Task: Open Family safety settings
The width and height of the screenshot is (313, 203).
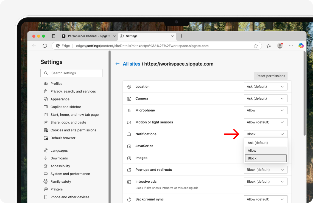Action: (x=57, y=182)
